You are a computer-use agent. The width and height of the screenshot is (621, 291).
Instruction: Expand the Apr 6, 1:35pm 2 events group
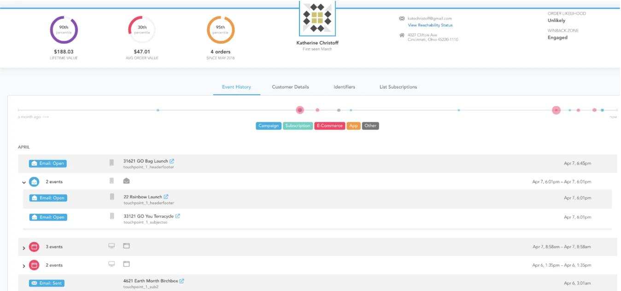(24, 266)
